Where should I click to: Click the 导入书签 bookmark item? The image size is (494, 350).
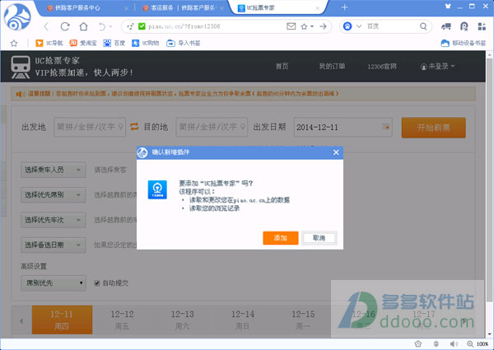tap(184, 43)
